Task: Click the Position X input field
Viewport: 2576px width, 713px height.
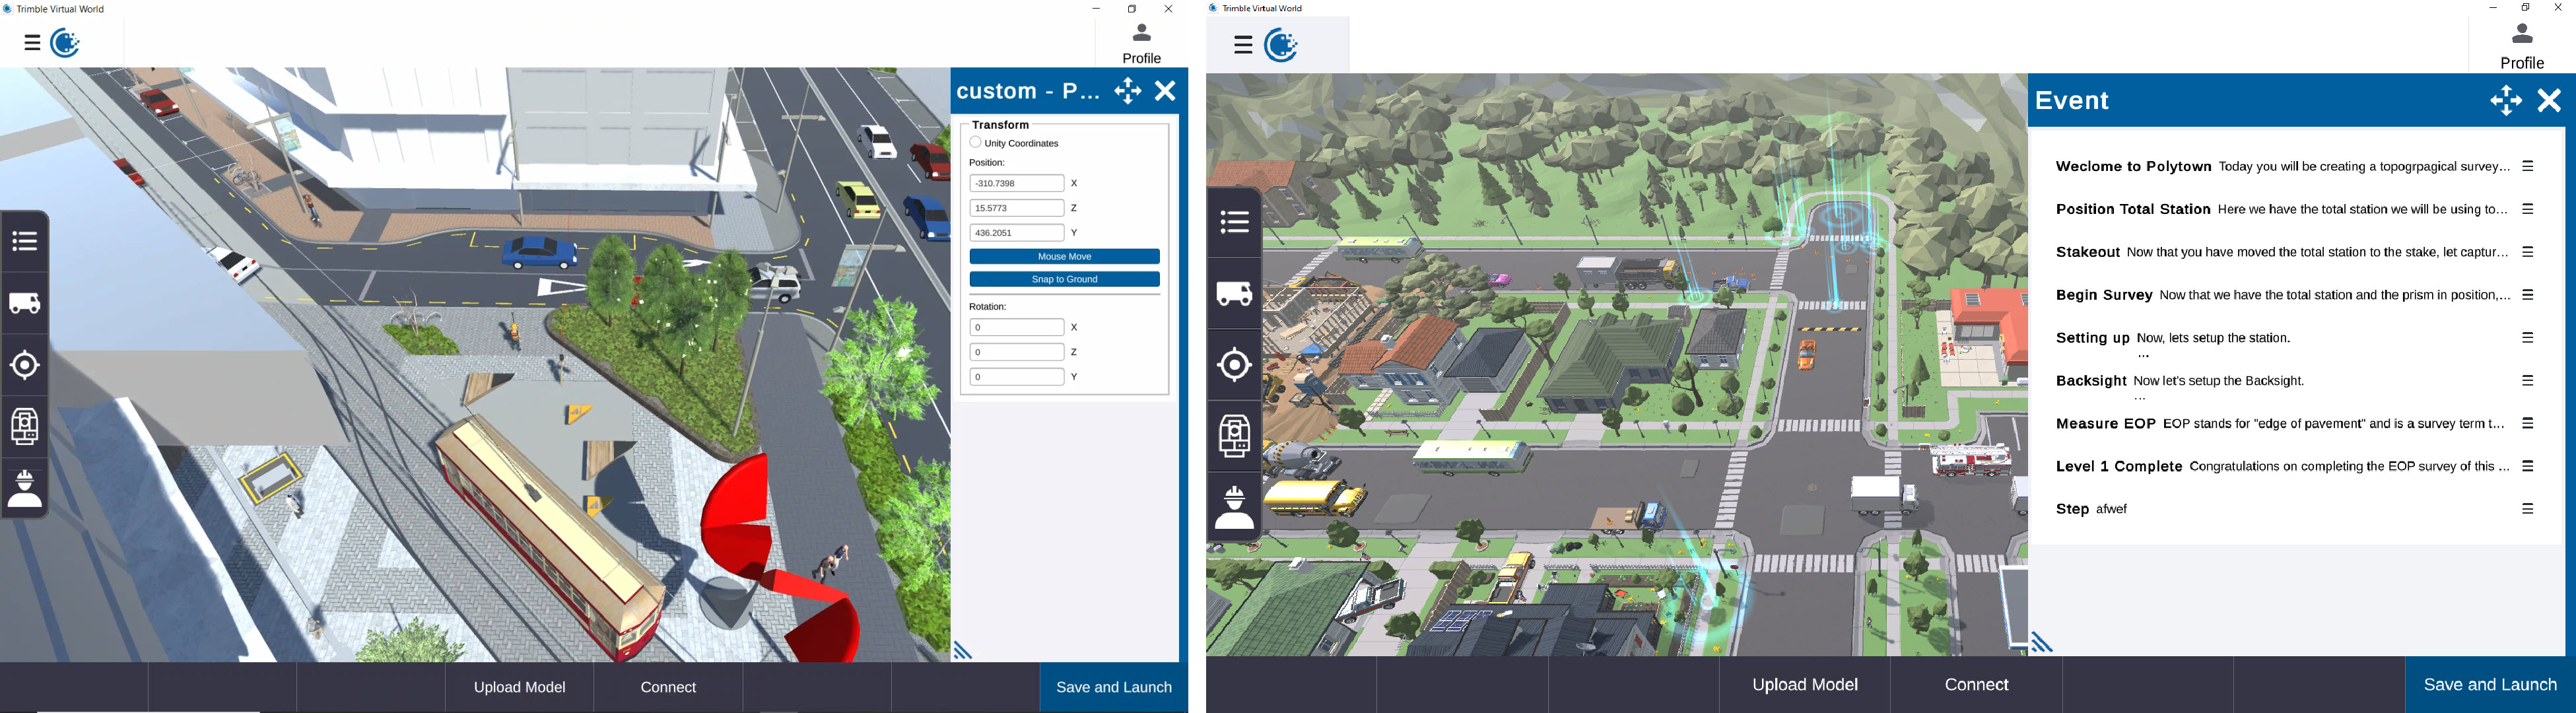Action: [1016, 184]
